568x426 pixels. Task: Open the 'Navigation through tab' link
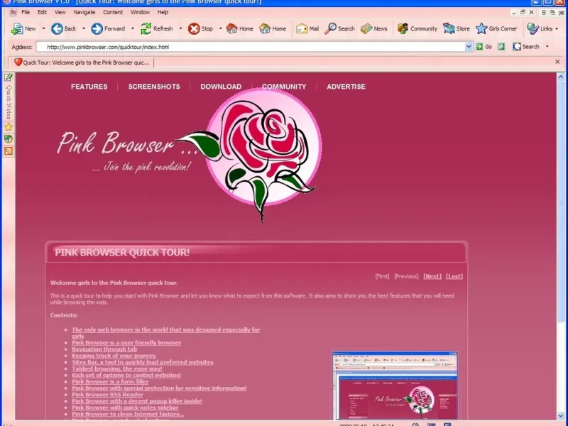click(104, 349)
